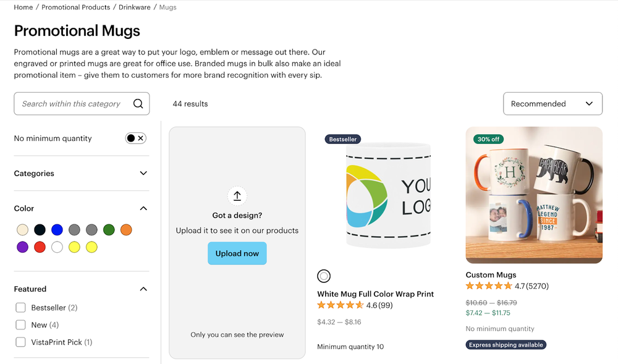This screenshot has width=618, height=364.
Task: Check the Bestseller filter checkbox
Action: tap(20, 307)
